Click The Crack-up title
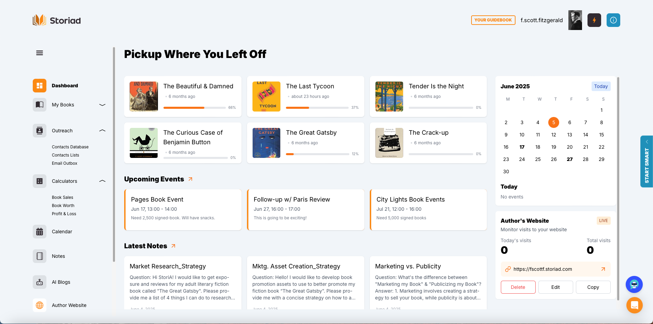The image size is (653, 324). point(429,133)
